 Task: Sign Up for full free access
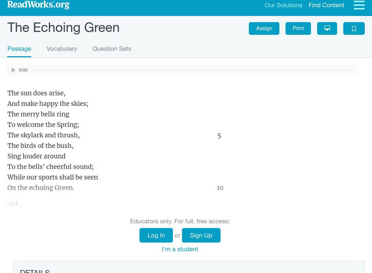click(201, 235)
